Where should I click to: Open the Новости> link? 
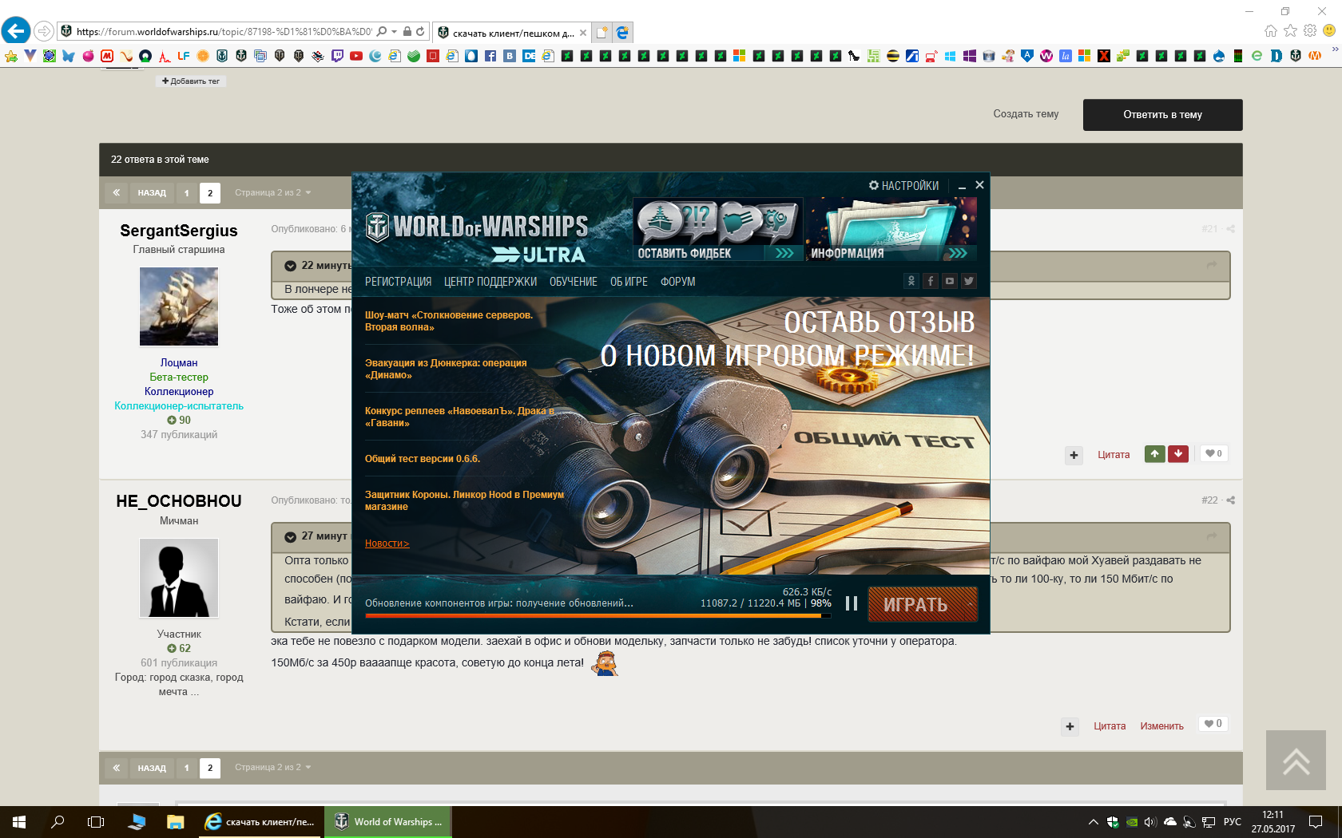[x=387, y=544]
